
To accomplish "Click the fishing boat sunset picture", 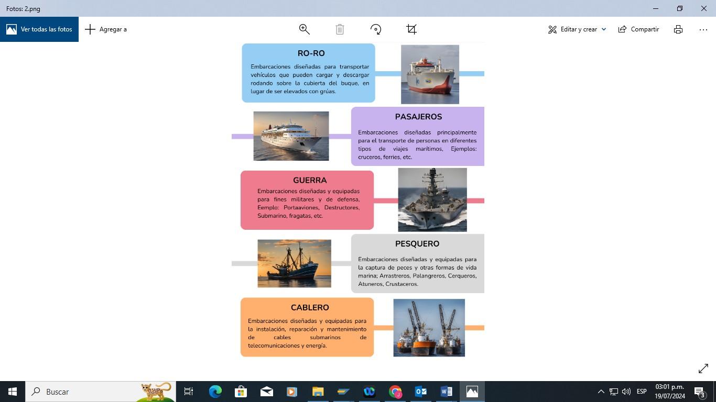I will [294, 264].
